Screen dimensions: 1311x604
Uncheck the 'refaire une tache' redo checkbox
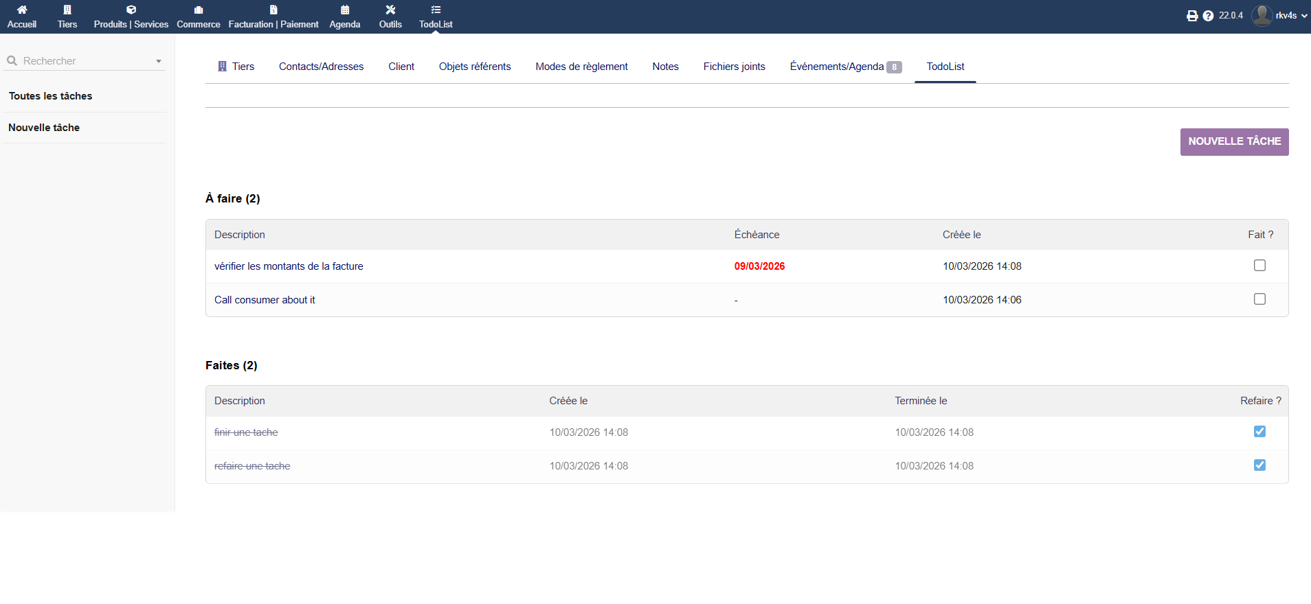pos(1259,465)
